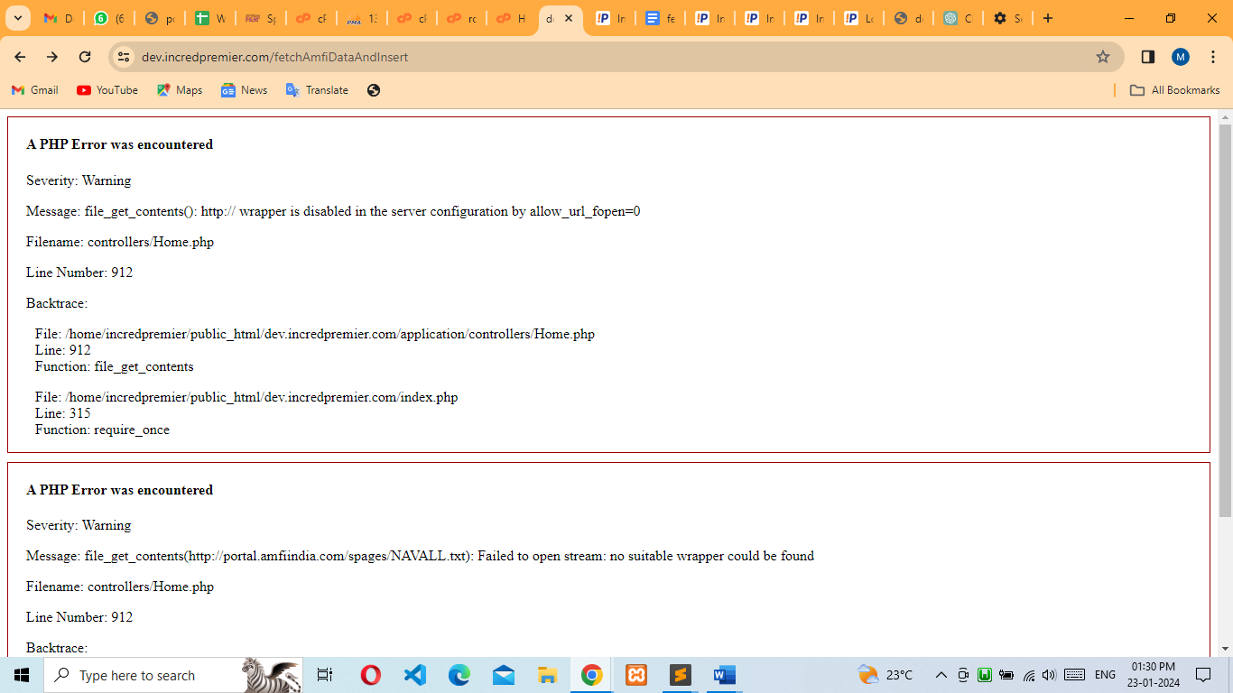Open a new browser tab
Image resolution: width=1233 pixels, height=693 pixels.
tap(1047, 18)
